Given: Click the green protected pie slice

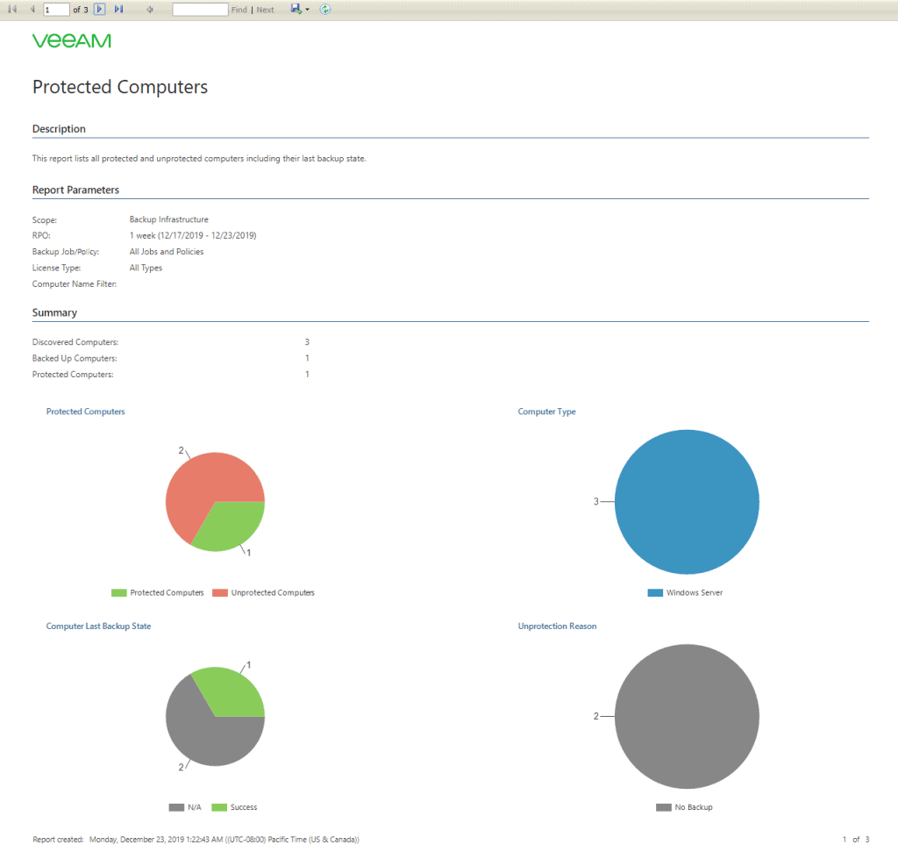Looking at the screenshot, I should pyautogui.click(x=229, y=527).
